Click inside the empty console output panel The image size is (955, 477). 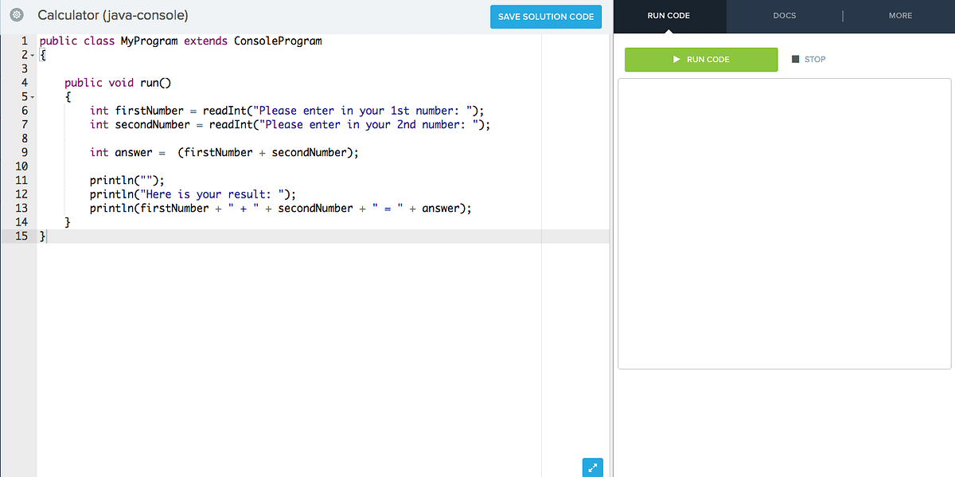(784, 223)
